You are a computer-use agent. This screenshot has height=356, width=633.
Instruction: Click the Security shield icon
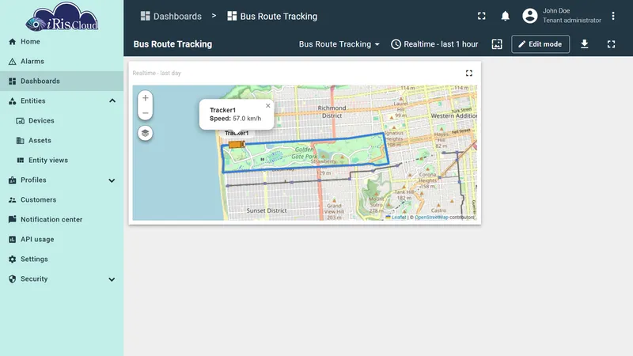[12, 279]
